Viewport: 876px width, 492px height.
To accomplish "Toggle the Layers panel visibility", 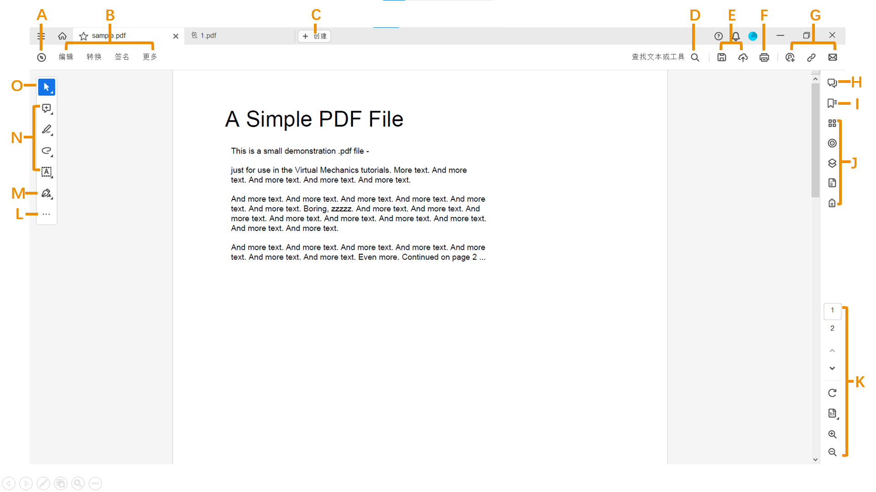I will coord(832,163).
